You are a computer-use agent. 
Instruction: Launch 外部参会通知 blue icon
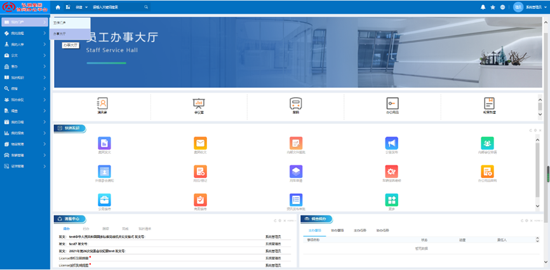(104, 172)
